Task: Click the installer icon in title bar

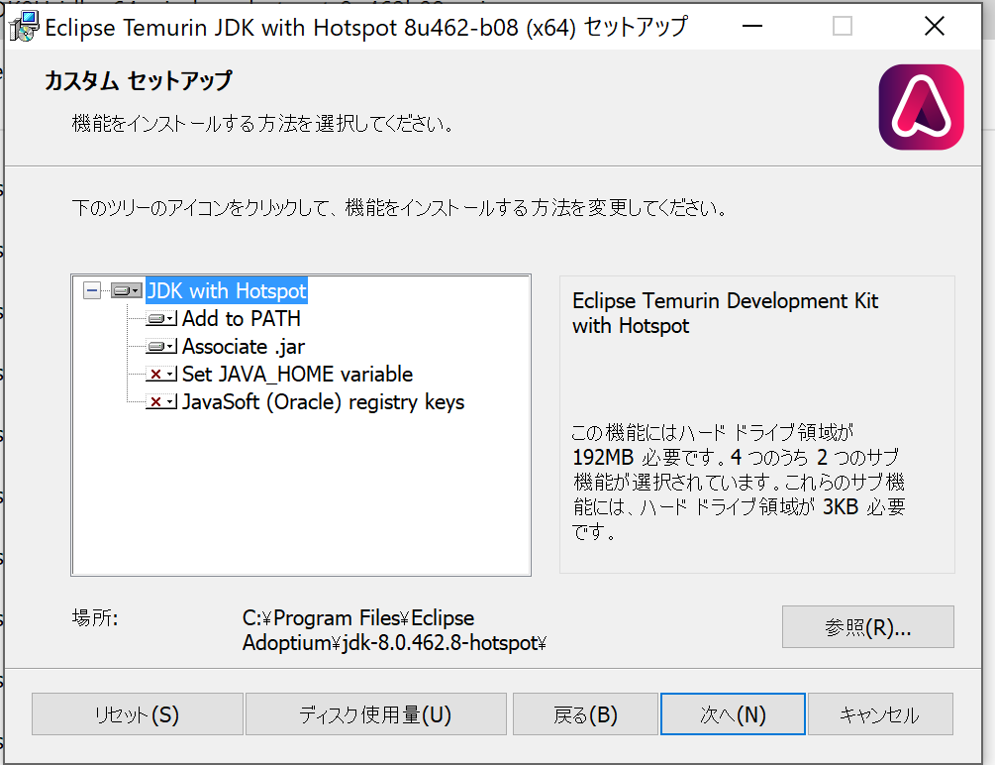Action: tap(24, 28)
